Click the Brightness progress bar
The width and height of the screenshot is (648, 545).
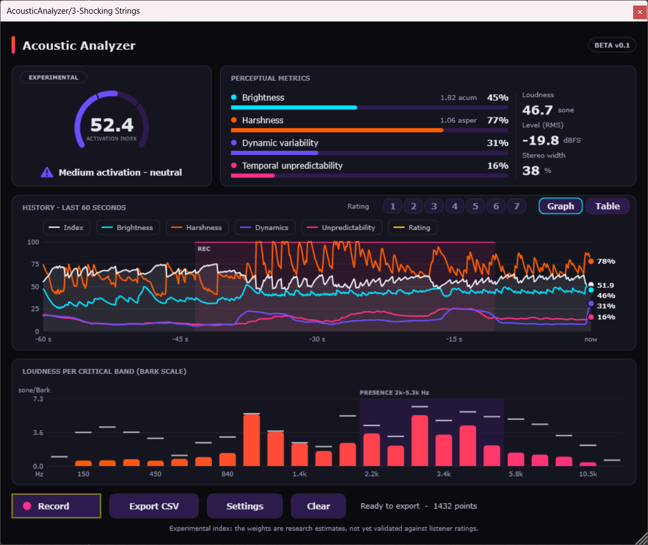point(369,107)
